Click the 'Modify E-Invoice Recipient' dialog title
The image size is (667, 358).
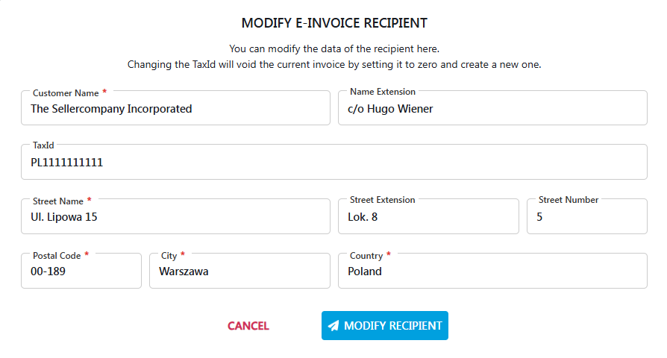point(333,24)
